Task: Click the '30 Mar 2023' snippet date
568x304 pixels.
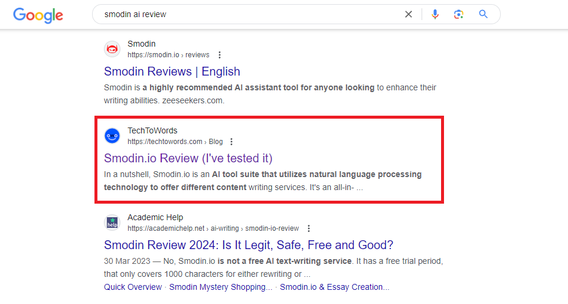Action: pyautogui.click(x=127, y=261)
